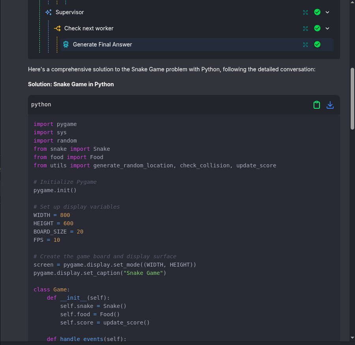Viewport: 355px width, 345px height.
Task: Select the Supervisor tree row
Action: 189,12
